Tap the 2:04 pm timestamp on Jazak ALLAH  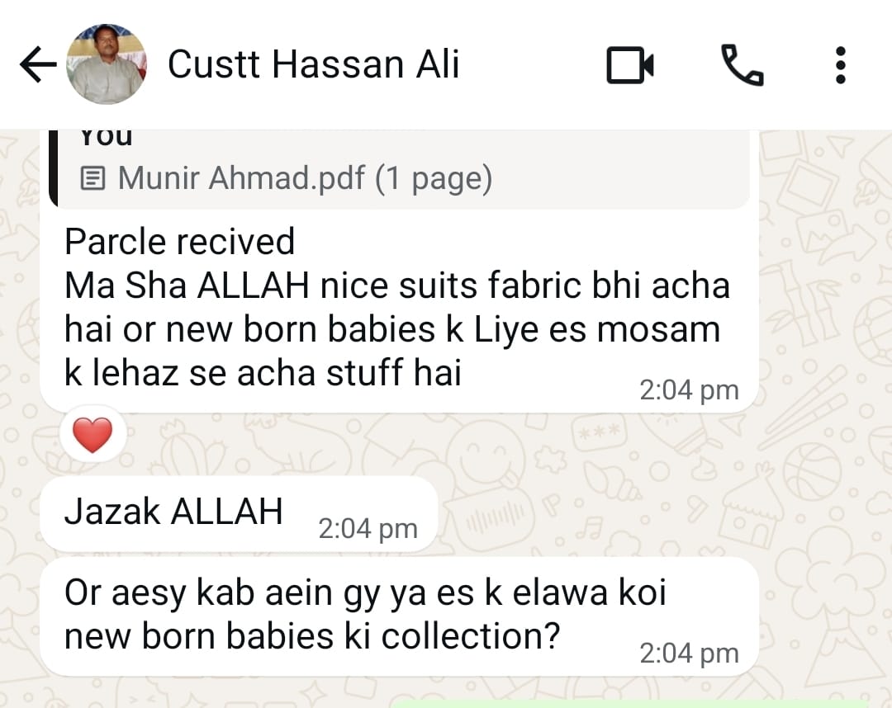tap(368, 529)
